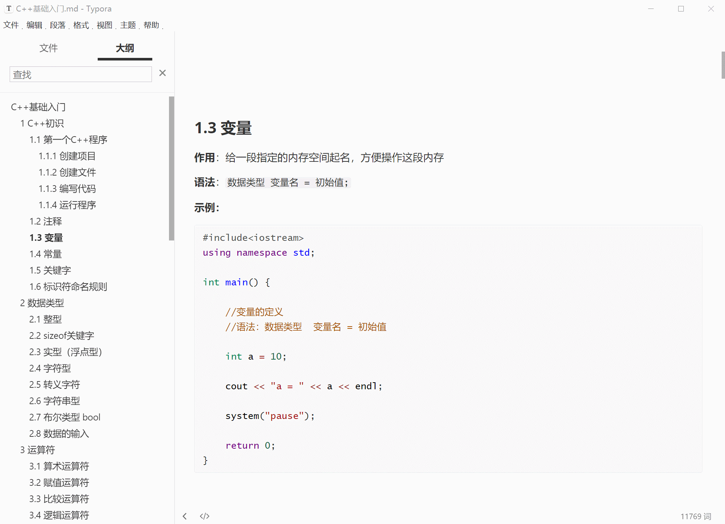Click the int main() { code line
This screenshot has width=725, height=524.
click(237, 282)
